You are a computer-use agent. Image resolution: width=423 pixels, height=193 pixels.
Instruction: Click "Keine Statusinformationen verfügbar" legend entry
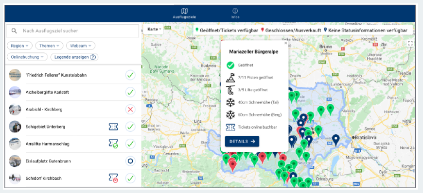click(x=366, y=31)
